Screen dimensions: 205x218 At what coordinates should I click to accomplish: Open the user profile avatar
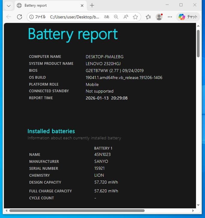click(159, 17)
